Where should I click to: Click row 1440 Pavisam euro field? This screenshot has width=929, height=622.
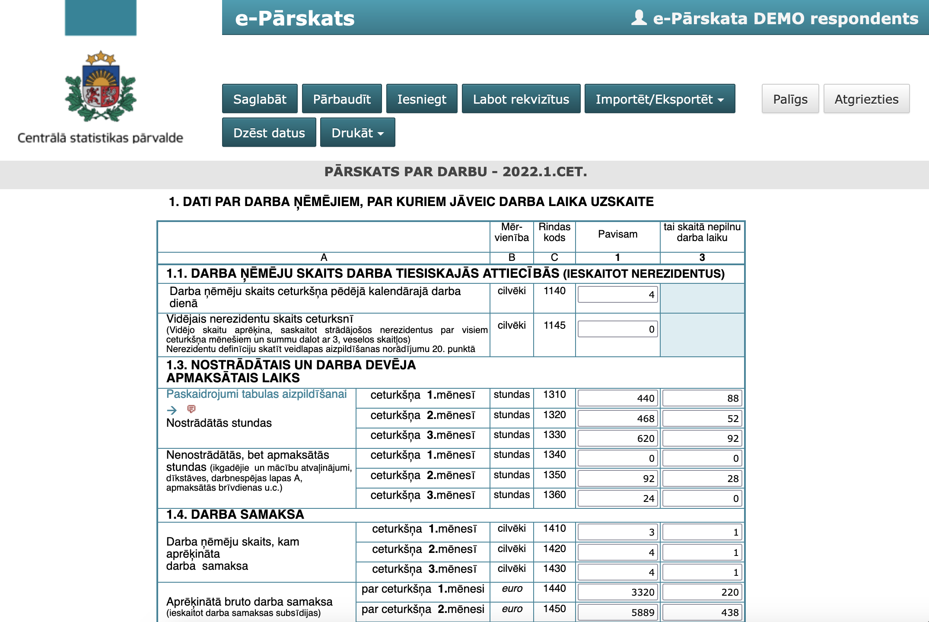(x=617, y=592)
